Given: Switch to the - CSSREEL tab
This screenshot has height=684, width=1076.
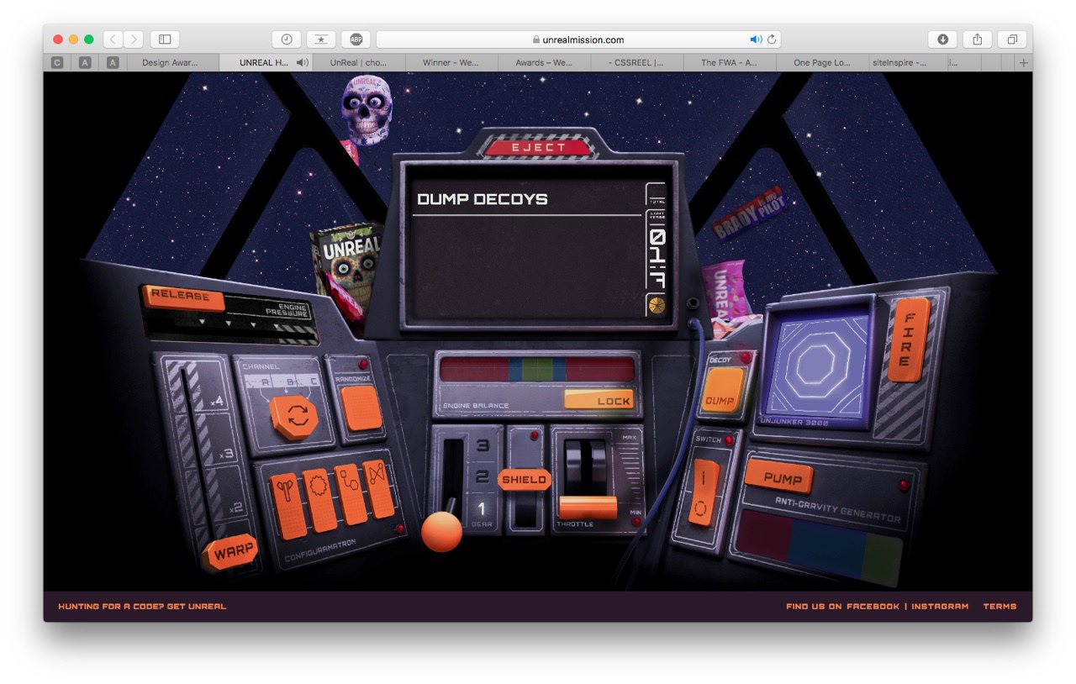Looking at the screenshot, I should (637, 62).
